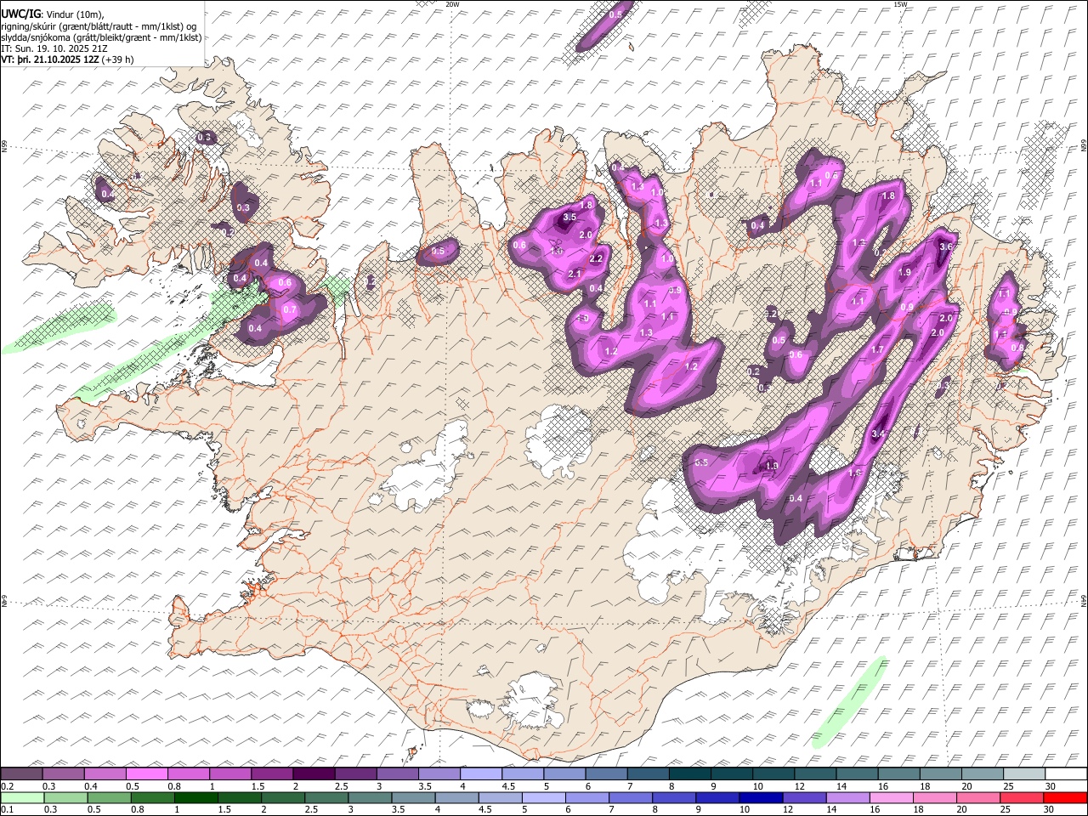Viewport: 1088px width, 816px height.
Task: Click the bright pink upper legend swatch labeled 0.5
Action: (x=146, y=773)
